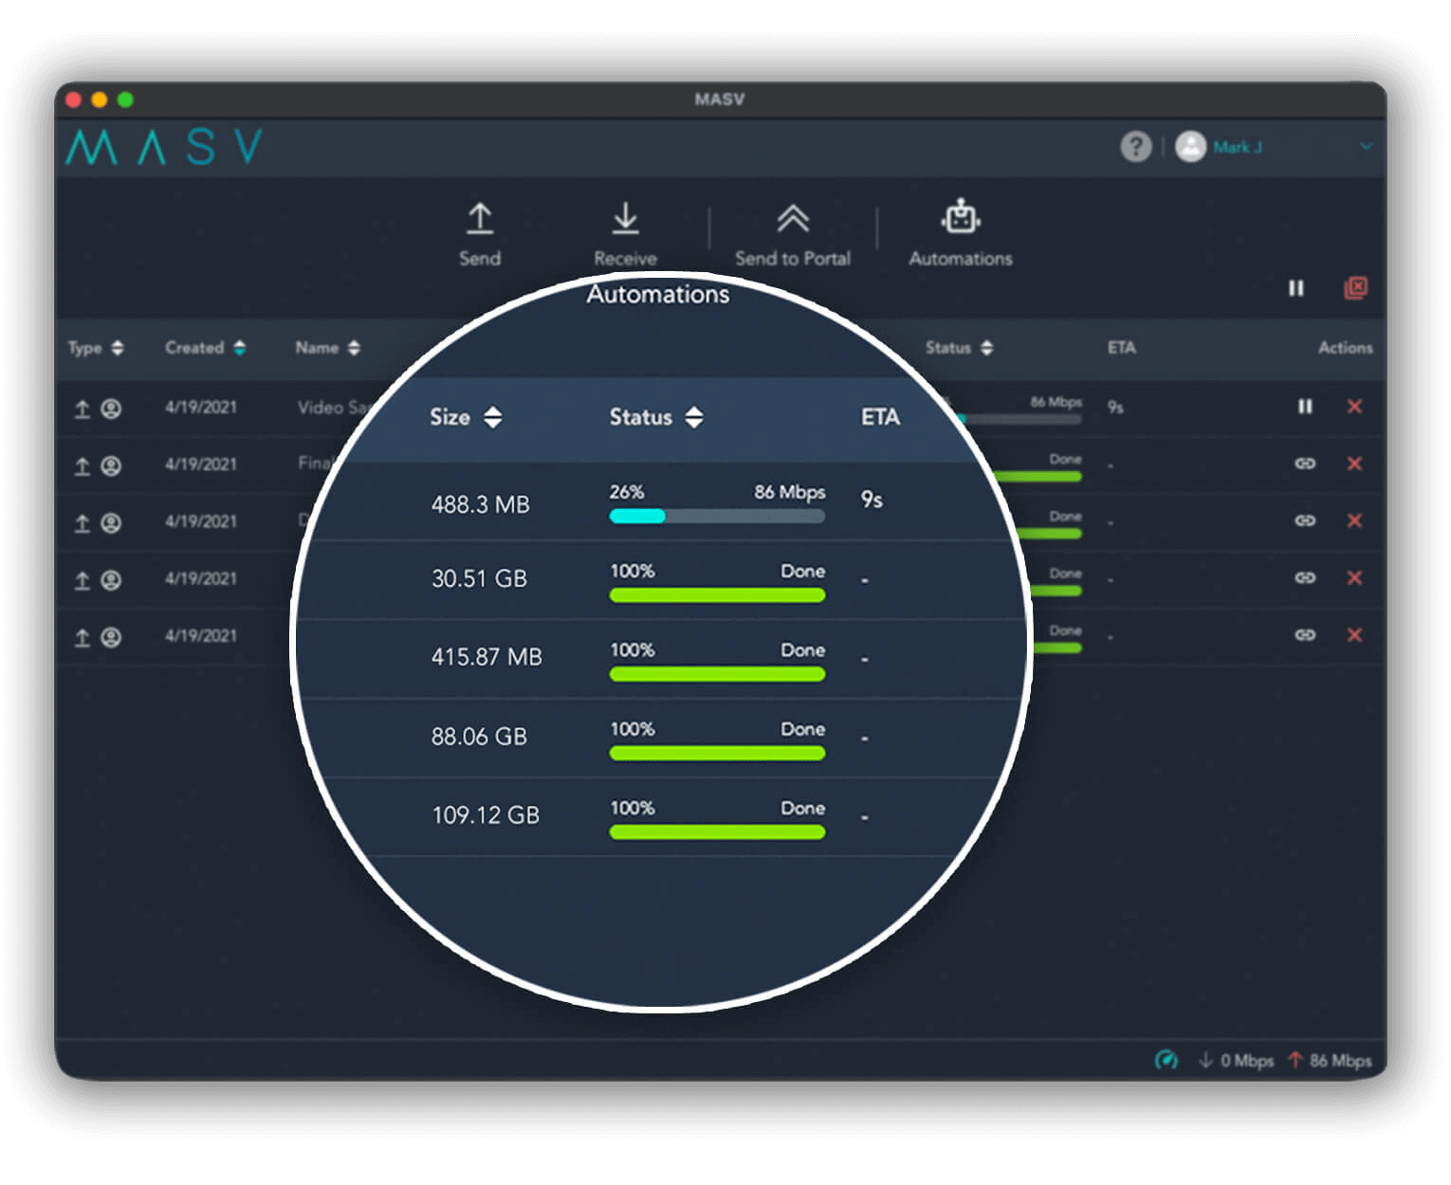The height and width of the screenshot is (1185, 1451).
Task: Expand the Mark J account dropdown arrow
Action: click(1366, 147)
